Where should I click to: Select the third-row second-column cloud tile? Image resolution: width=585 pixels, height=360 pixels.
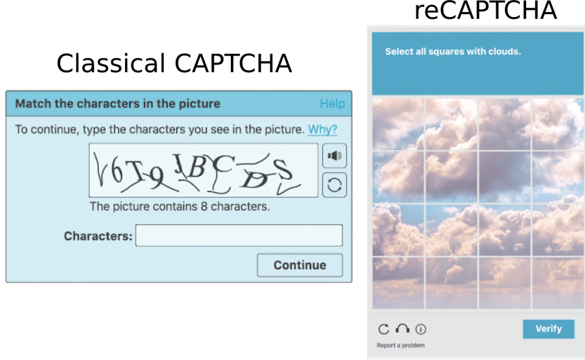[x=451, y=229]
